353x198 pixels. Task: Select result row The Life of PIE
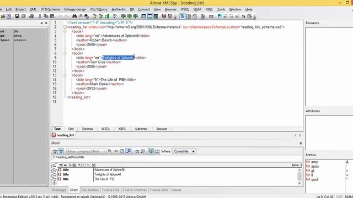178,179
